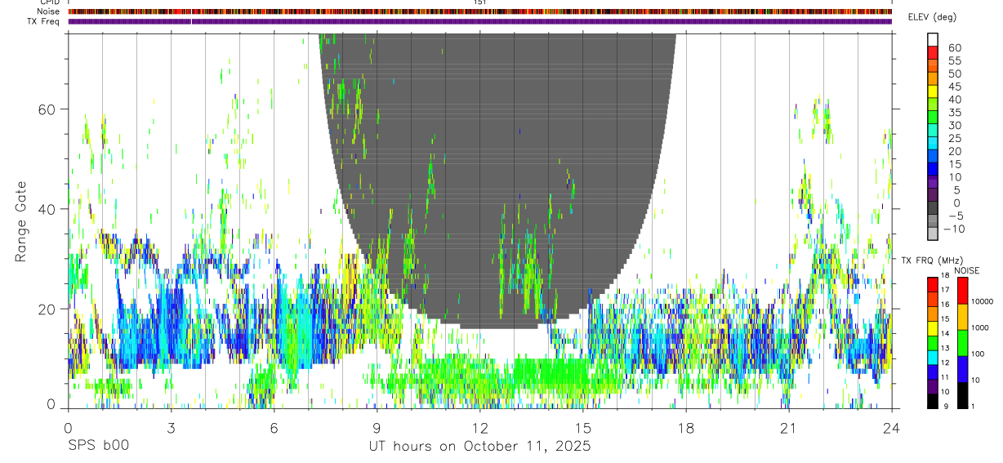Viewport: 1003px width, 463px height.
Task: Click the NOISE legend title
Action: click(967, 270)
